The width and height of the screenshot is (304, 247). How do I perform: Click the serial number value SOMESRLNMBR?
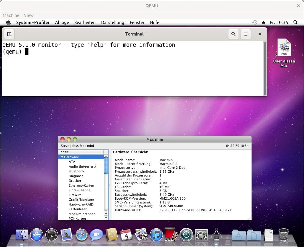171,206
